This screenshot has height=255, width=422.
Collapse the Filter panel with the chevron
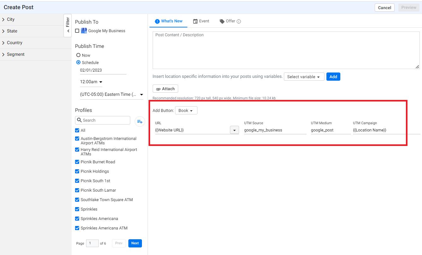[x=68, y=31]
